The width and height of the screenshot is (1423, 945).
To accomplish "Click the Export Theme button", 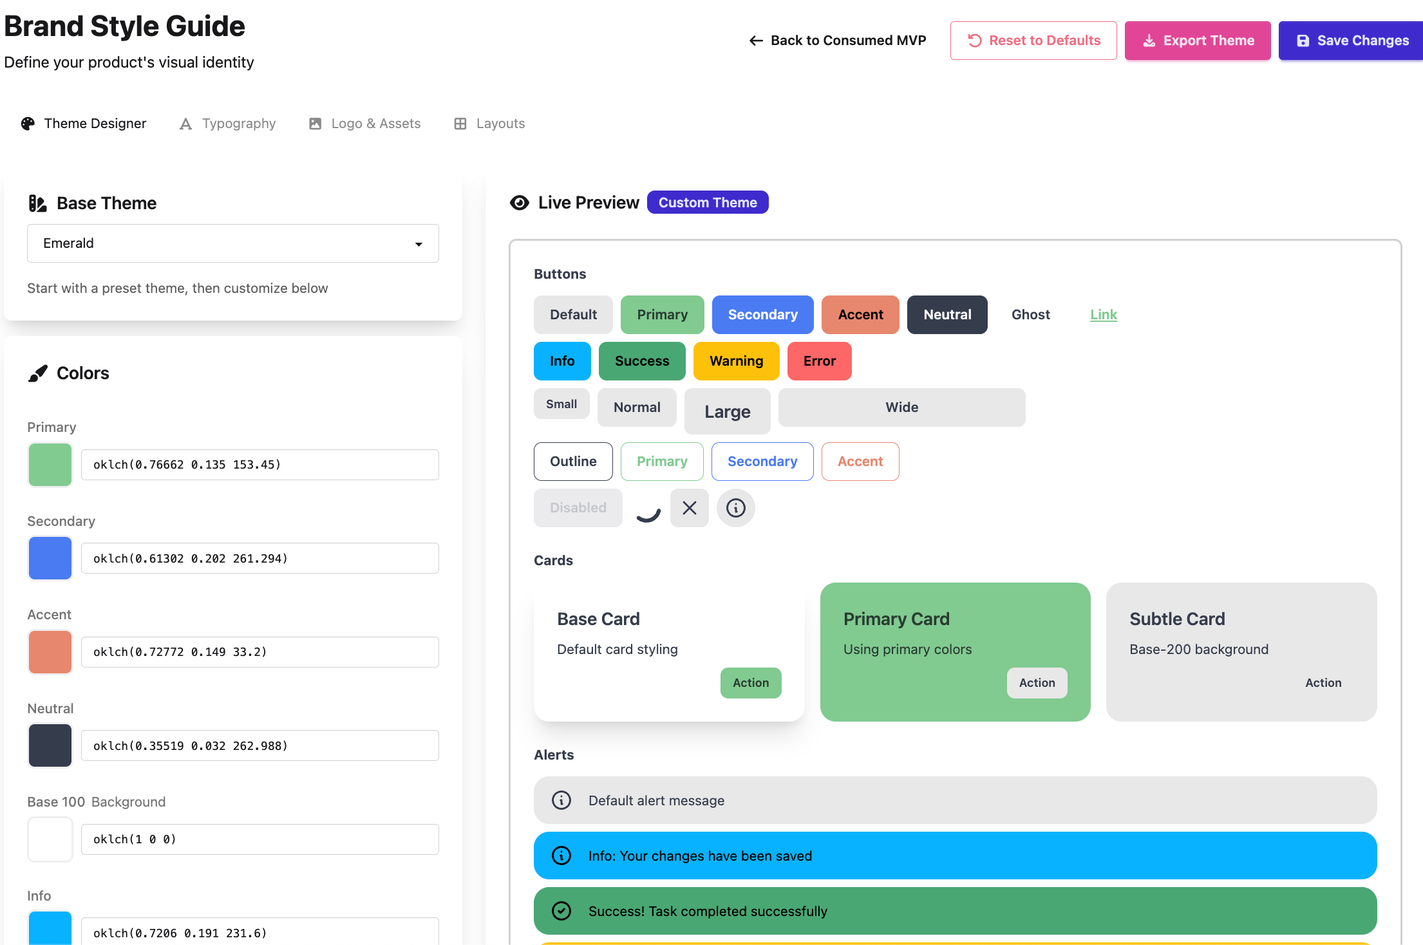I will coord(1198,40).
